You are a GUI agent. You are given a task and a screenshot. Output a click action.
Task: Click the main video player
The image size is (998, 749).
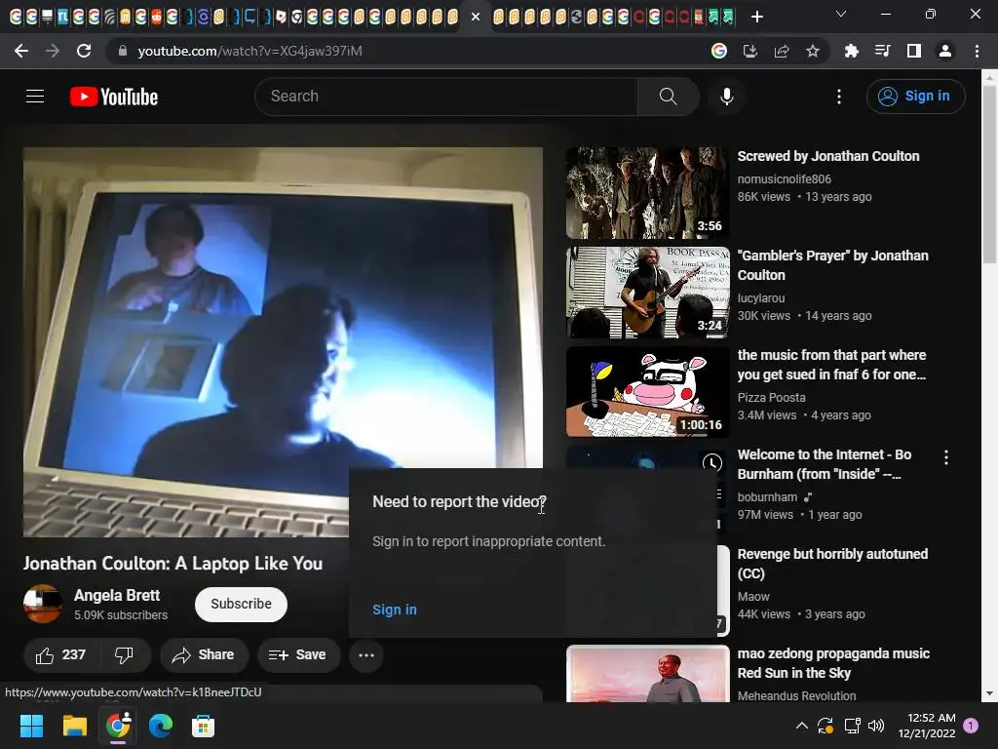284,342
